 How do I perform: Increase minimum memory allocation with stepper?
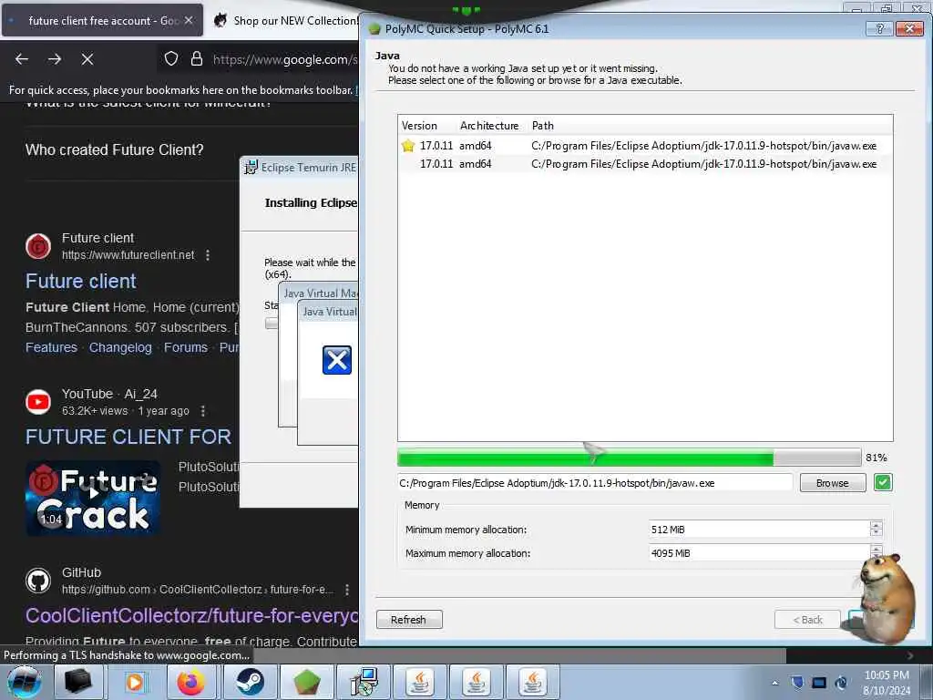[876, 525]
